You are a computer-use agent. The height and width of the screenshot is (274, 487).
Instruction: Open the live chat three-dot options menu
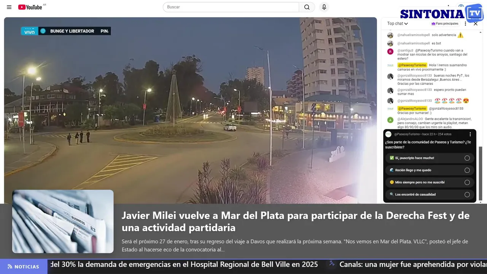[465, 24]
